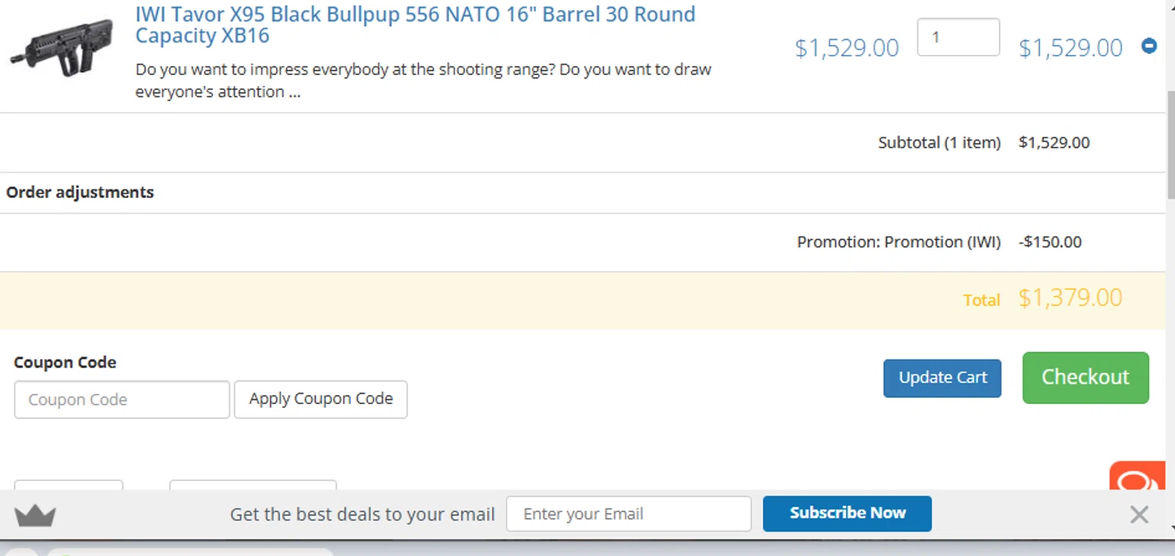Click the product description text under the title

click(x=423, y=81)
